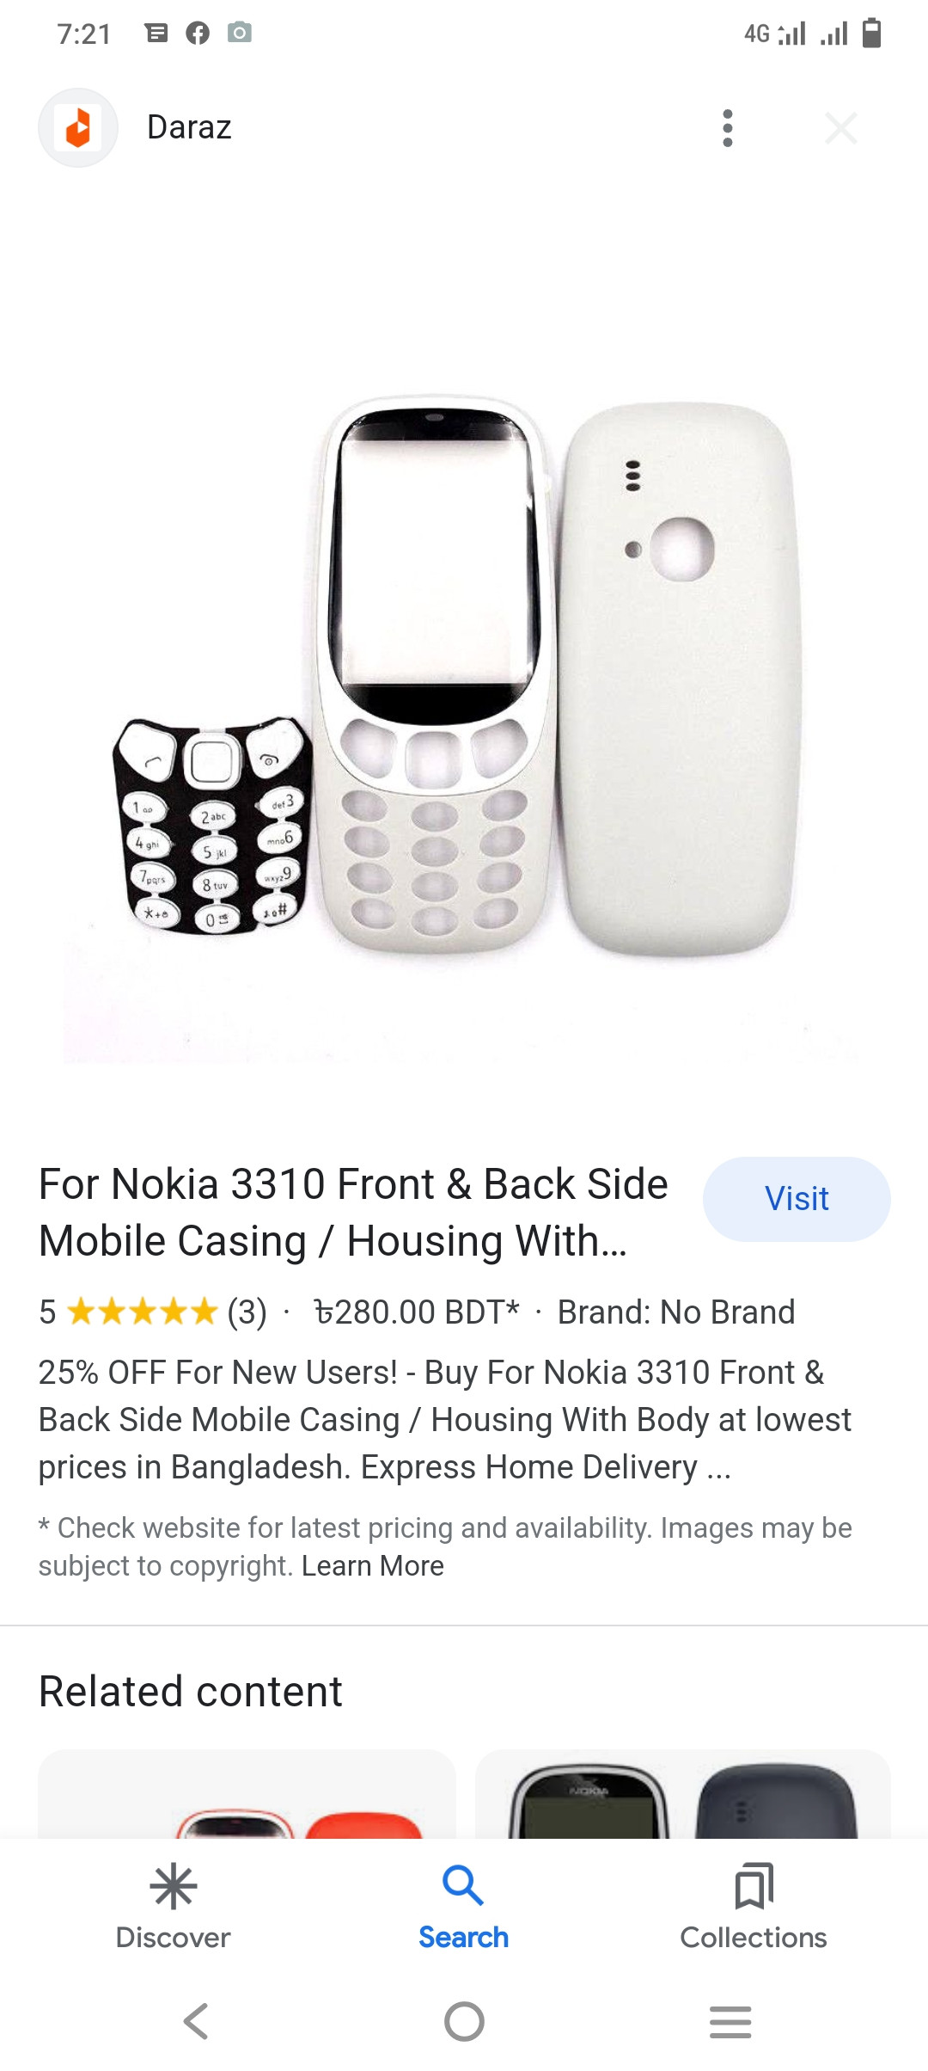Open the three-dot overflow menu

[728, 128]
